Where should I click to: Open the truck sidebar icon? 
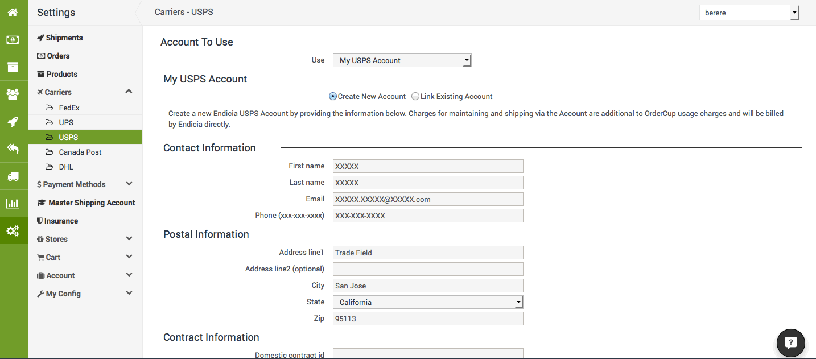click(x=13, y=176)
